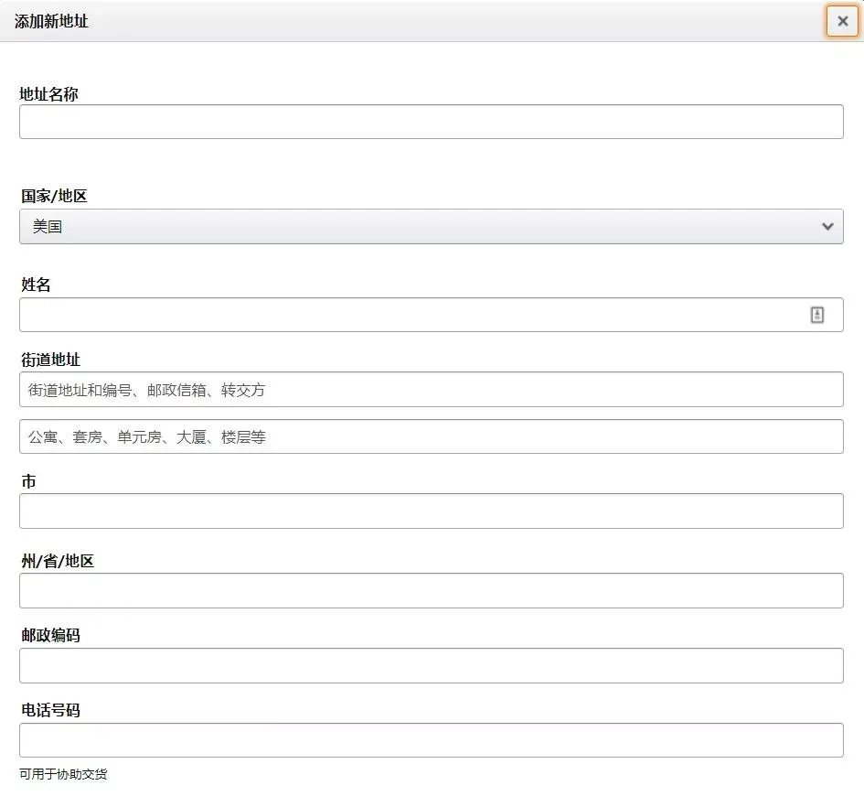Close the 添加新地址 dialog
The image size is (864, 796).
[x=842, y=21]
